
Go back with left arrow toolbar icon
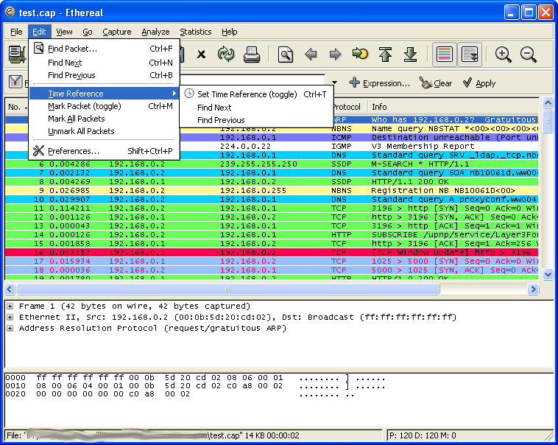point(311,55)
